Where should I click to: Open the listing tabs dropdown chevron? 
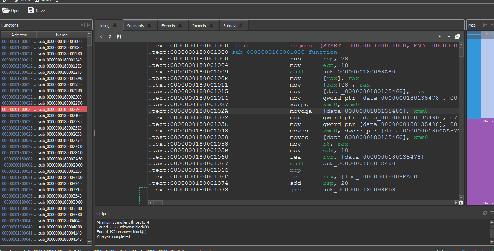tap(449, 36)
